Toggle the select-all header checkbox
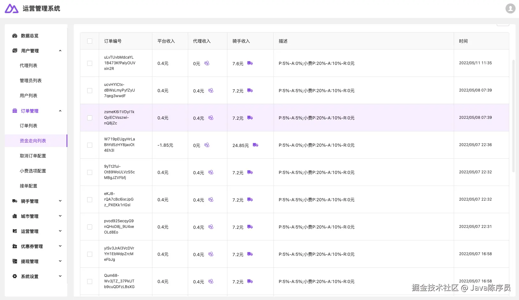The width and height of the screenshot is (519, 300). point(90,41)
